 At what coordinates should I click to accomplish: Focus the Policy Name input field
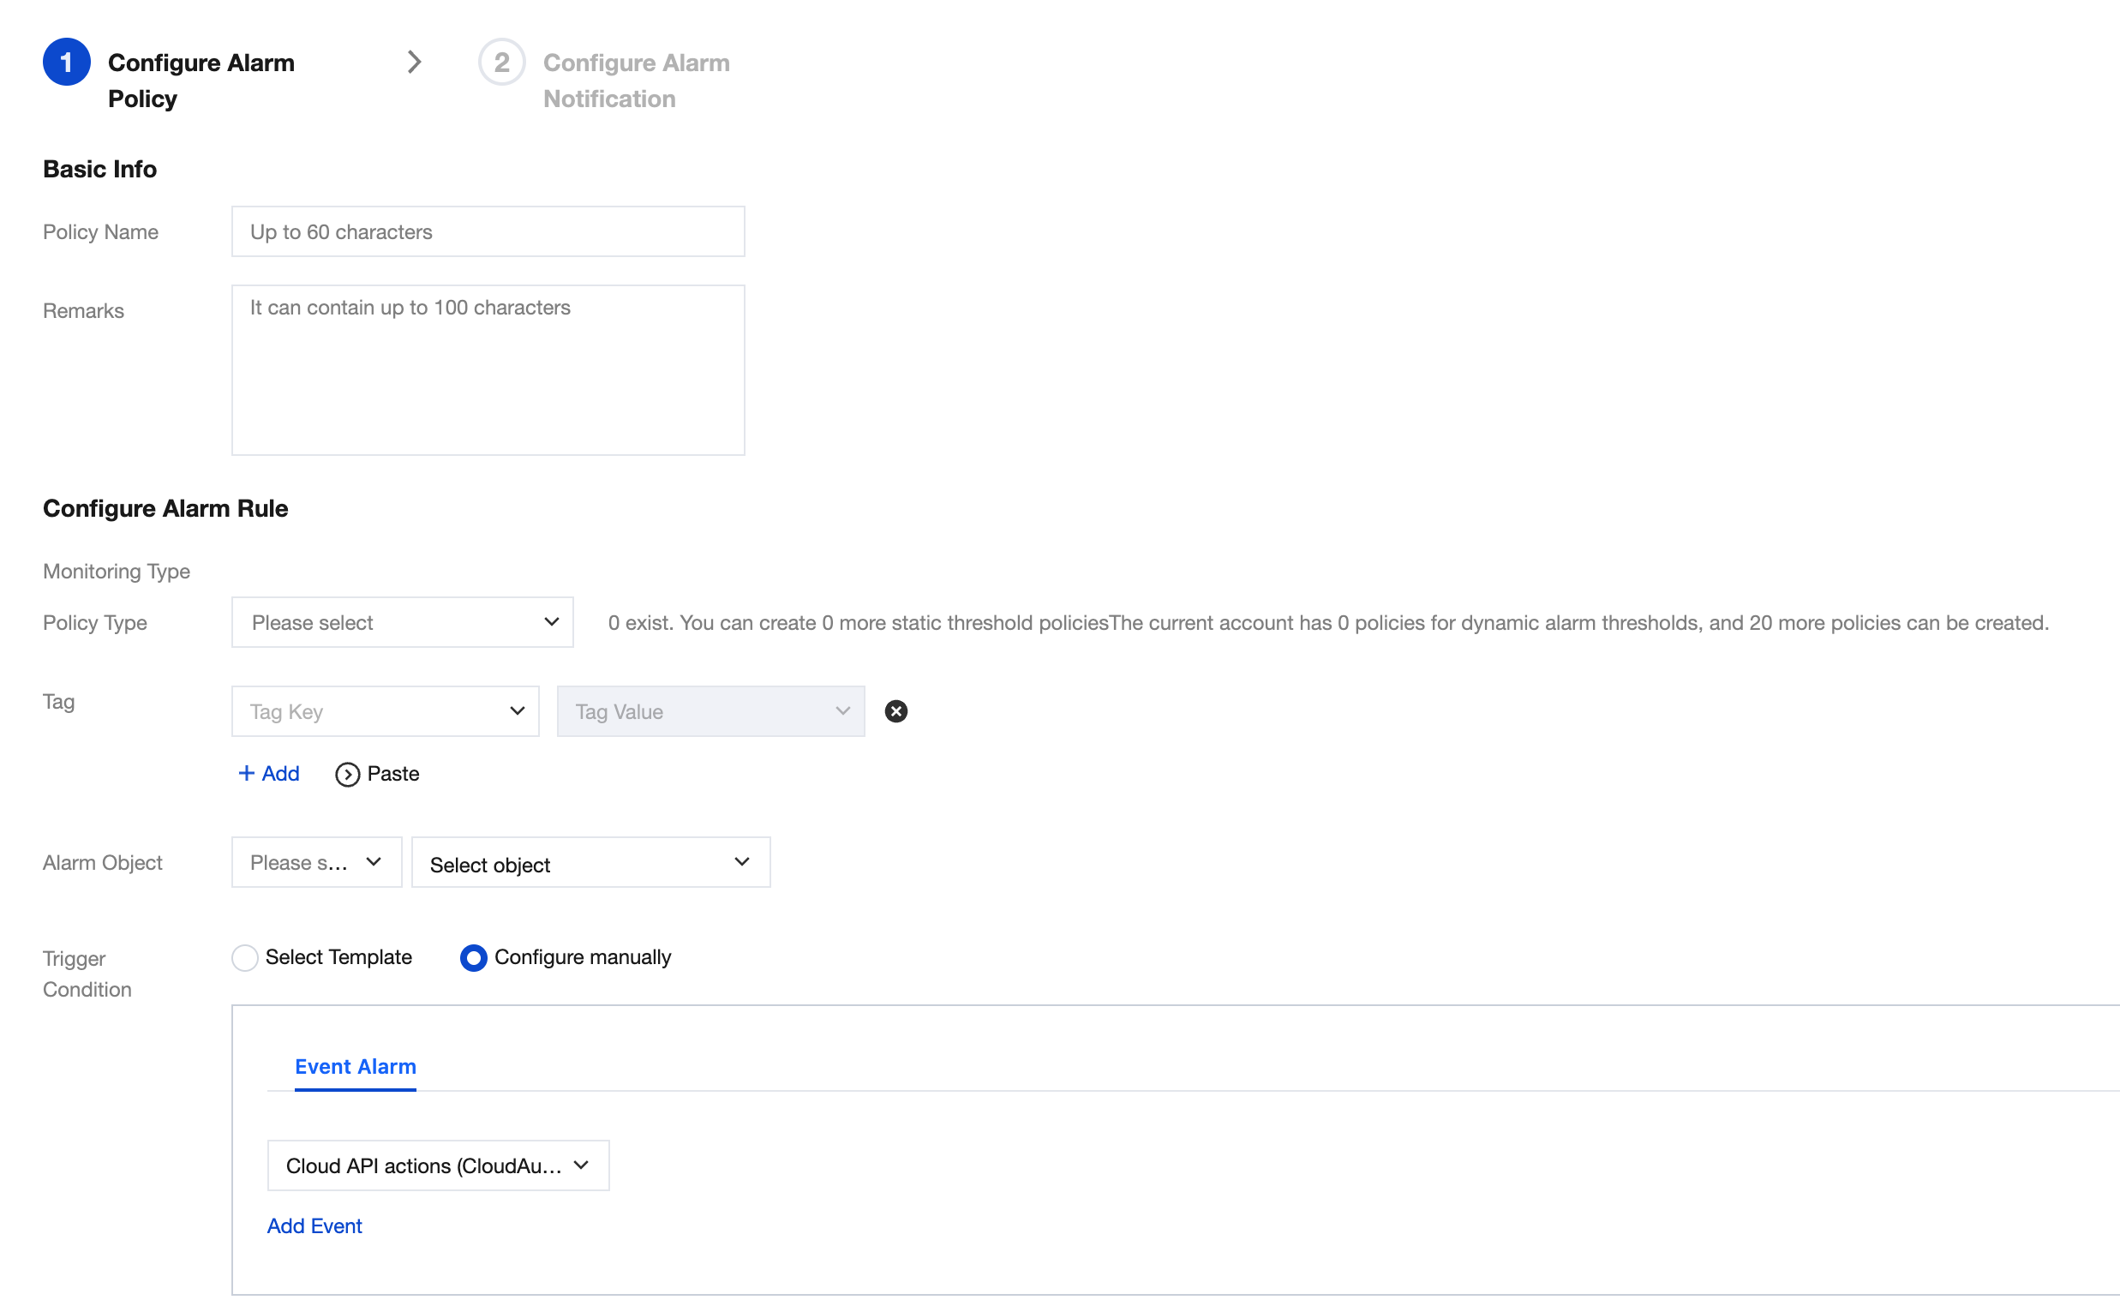pos(488,231)
